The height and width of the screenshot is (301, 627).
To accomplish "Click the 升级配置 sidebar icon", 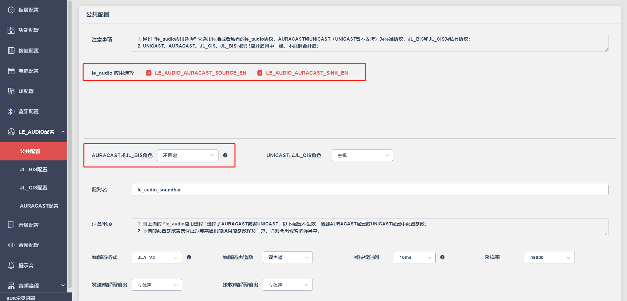I will 11,225.
